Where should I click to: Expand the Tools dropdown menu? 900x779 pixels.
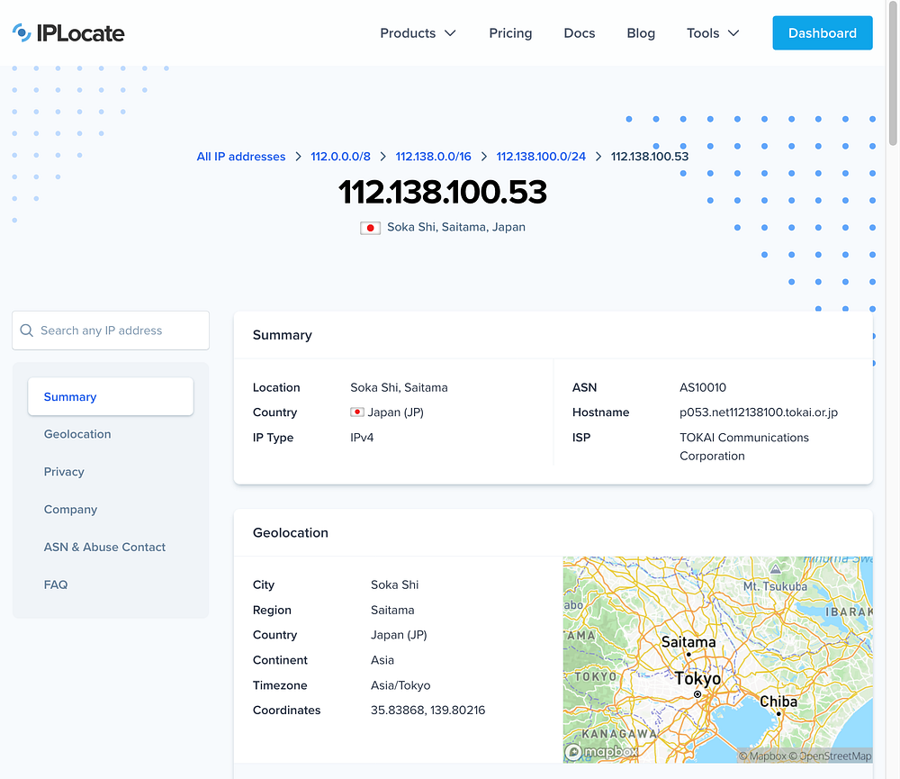click(x=713, y=33)
